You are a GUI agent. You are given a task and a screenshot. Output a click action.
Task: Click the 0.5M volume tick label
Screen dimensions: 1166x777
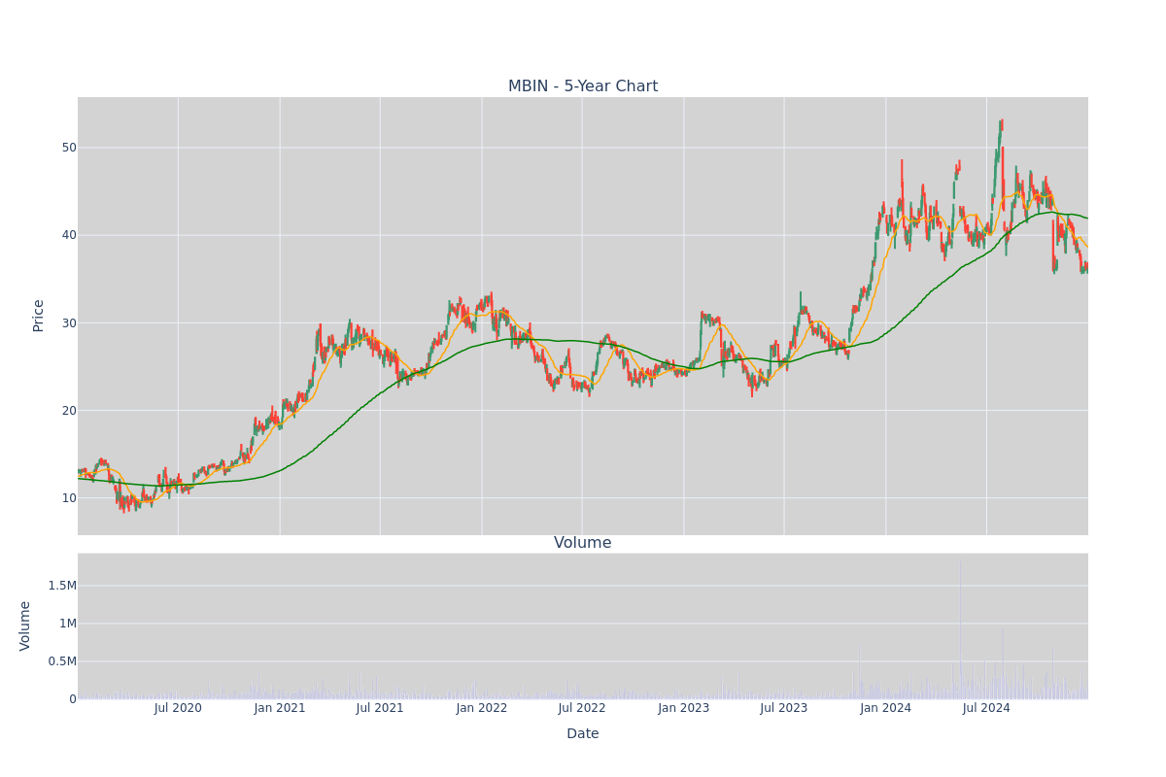[62, 661]
